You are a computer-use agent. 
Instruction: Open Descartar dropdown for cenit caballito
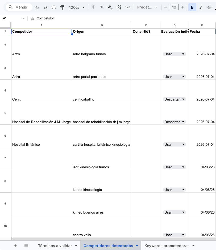174,99
